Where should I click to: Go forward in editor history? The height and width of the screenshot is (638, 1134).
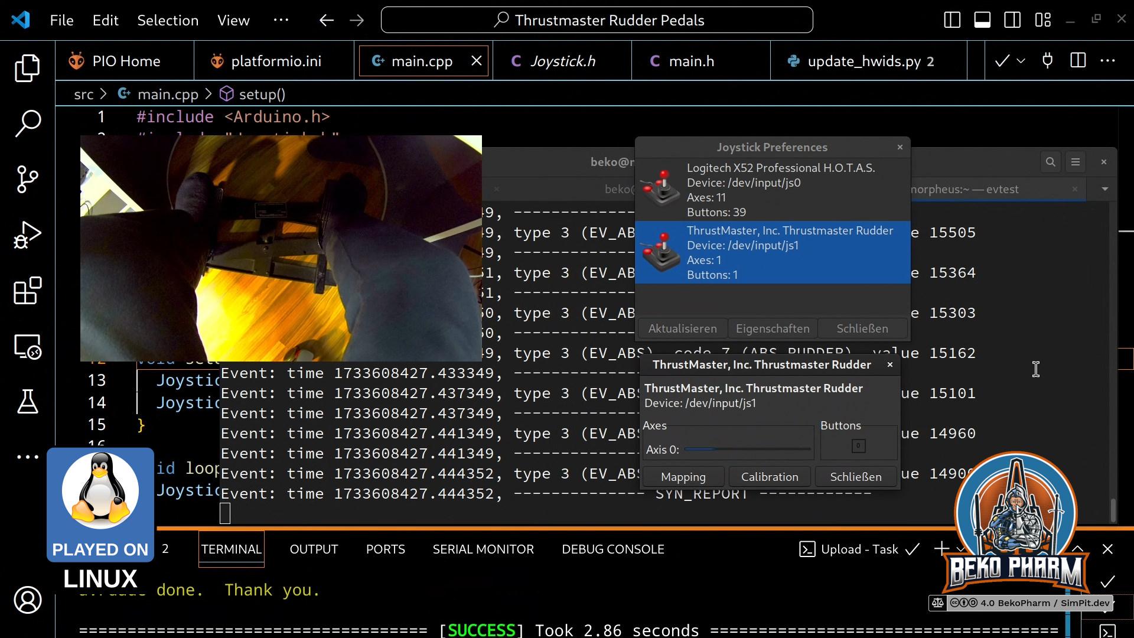click(357, 20)
